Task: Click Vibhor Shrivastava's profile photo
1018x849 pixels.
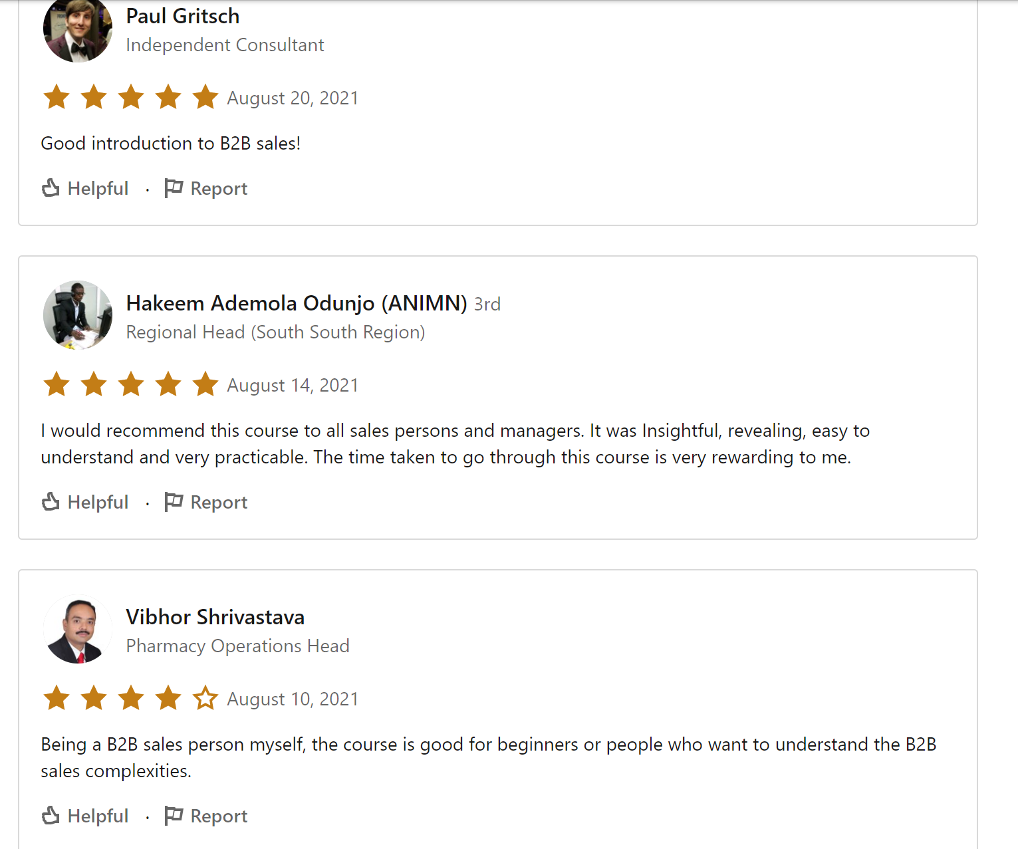Action: click(78, 629)
